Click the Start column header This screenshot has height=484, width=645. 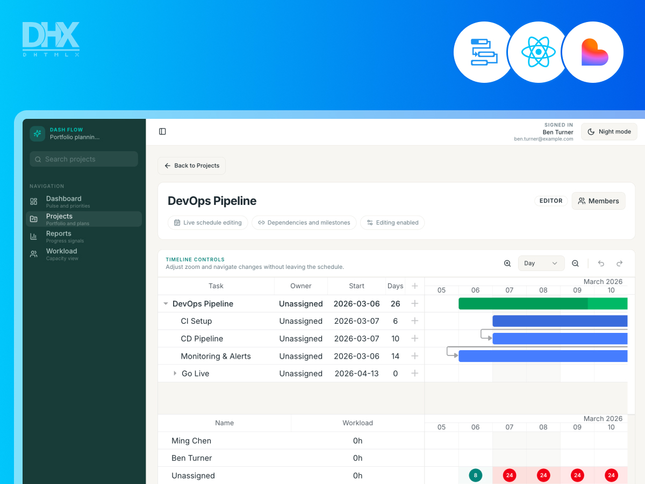pyautogui.click(x=356, y=286)
